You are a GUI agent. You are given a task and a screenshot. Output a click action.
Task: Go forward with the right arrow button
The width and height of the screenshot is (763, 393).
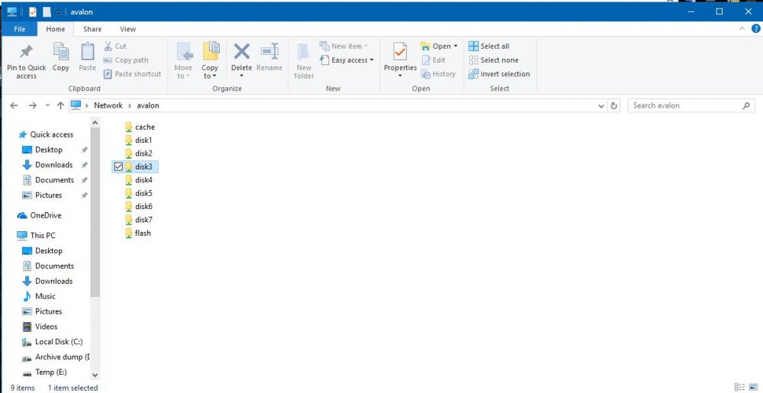32,105
